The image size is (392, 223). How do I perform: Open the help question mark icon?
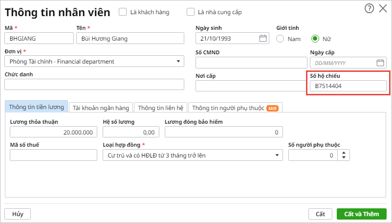pos(370,8)
